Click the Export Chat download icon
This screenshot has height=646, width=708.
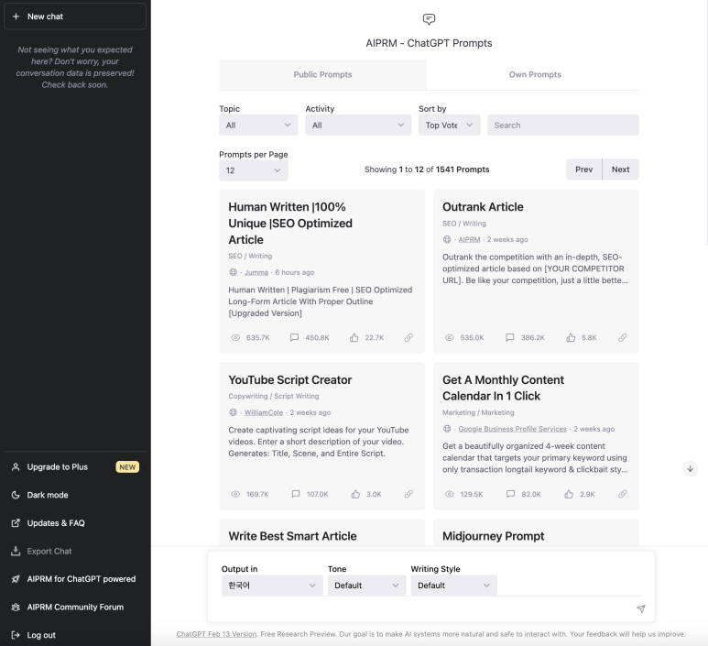click(x=16, y=551)
